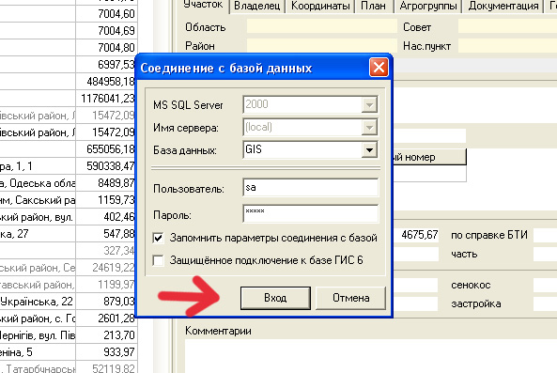This screenshot has width=557, height=373.
Task: Open the План tab
Action: pyautogui.click(x=373, y=6)
